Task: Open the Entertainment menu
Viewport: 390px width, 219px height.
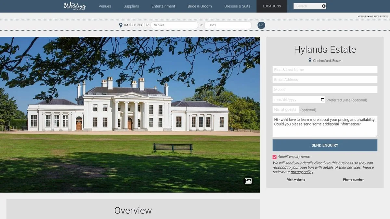Action: [163, 6]
